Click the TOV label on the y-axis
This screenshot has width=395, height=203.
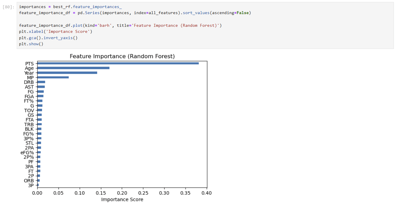tap(29, 111)
